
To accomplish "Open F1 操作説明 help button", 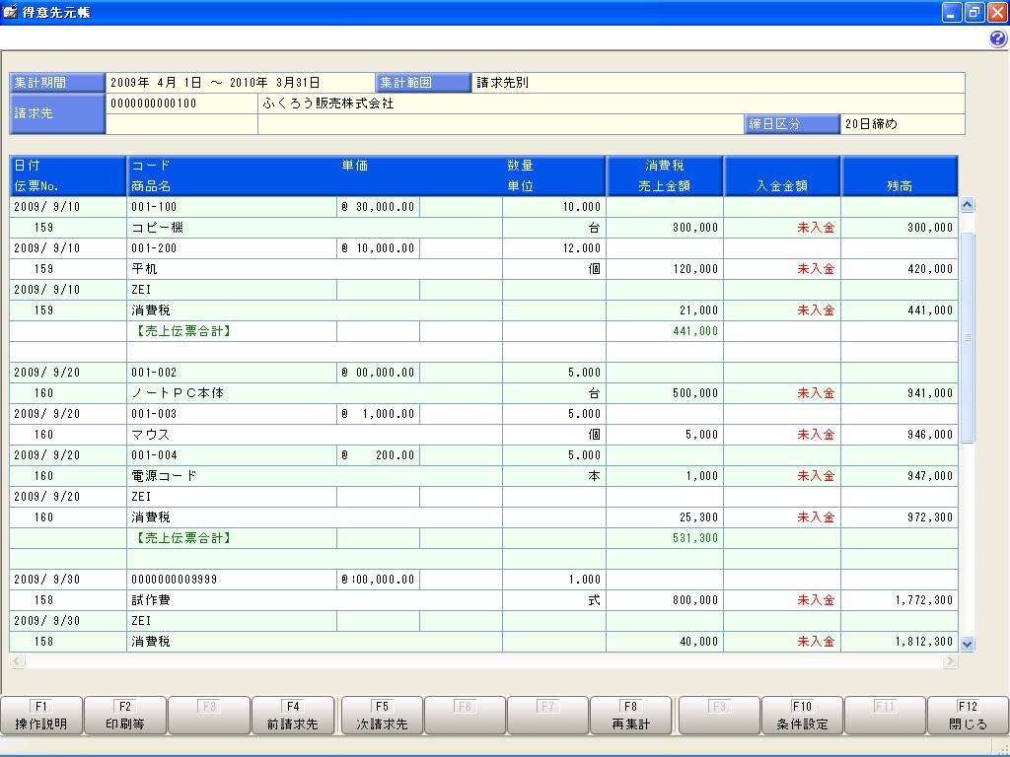I will click(41, 716).
